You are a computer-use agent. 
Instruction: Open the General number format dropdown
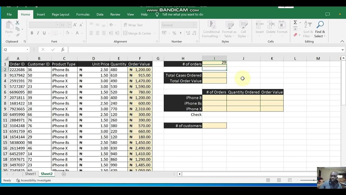coord(195,25)
